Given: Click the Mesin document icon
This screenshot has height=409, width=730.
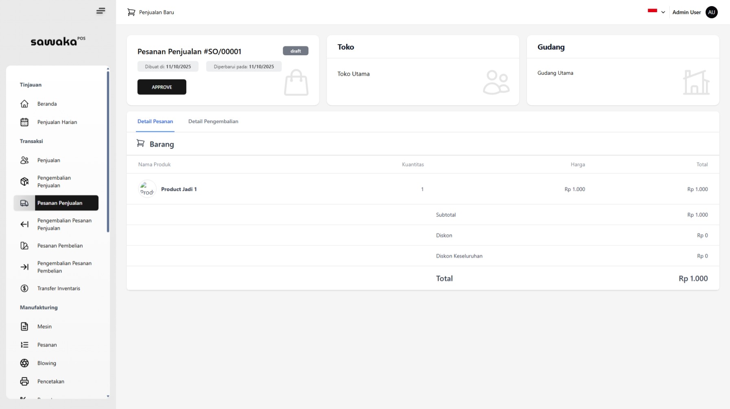Looking at the screenshot, I should pos(24,327).
